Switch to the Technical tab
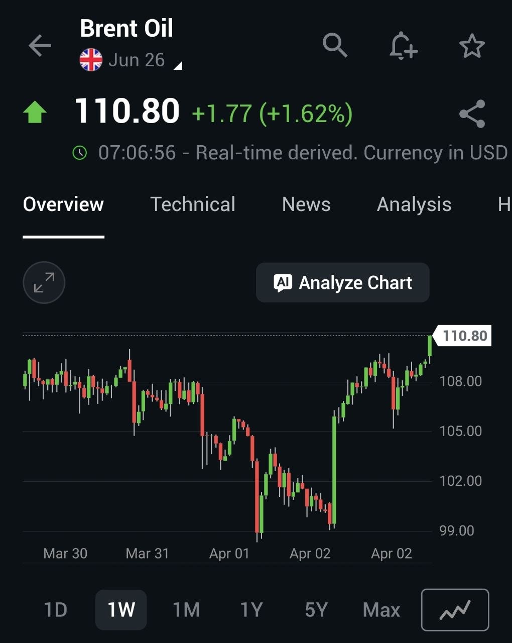The height and width of the screenshot is (643, 512). [x=193, y=204]
